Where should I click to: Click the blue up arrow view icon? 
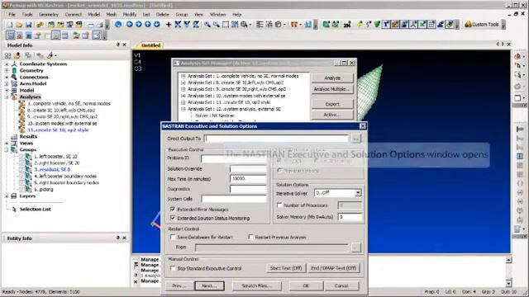[x=147, y=24]
